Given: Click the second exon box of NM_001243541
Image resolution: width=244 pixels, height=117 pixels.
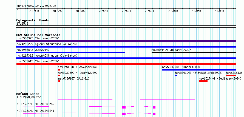Looking at the screenshot, I should pos(154,114).
